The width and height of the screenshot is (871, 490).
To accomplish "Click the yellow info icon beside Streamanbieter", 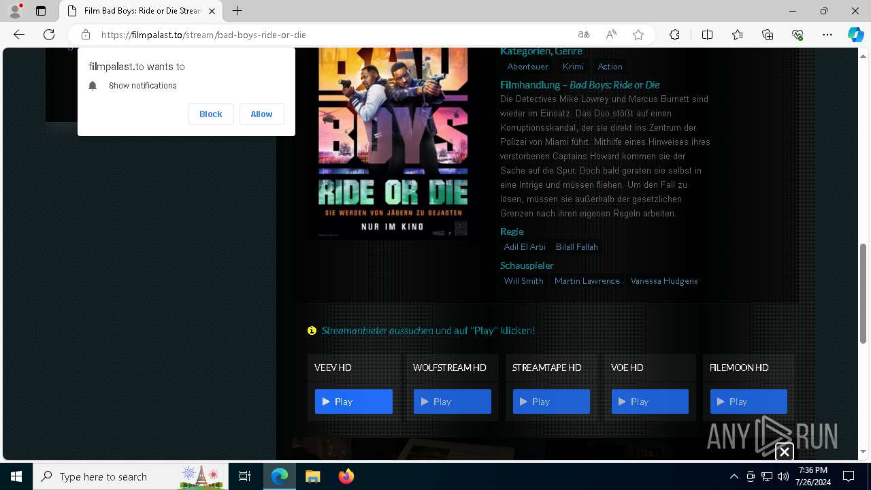I will (x=312, y=331).
